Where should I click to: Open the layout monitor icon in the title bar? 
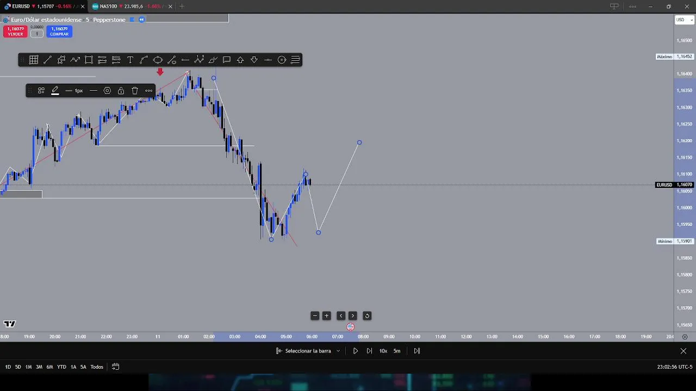614,7
